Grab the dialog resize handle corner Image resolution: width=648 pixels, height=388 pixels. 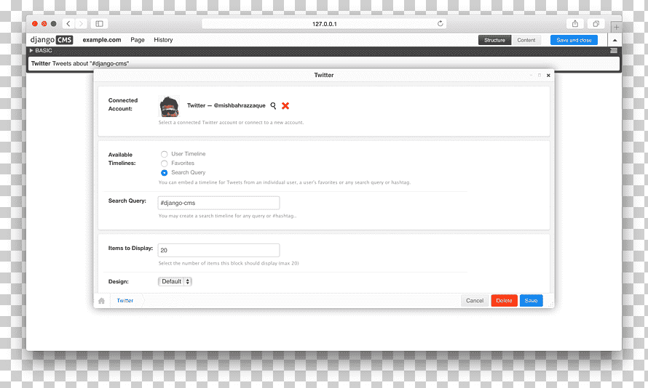[550, 304]
